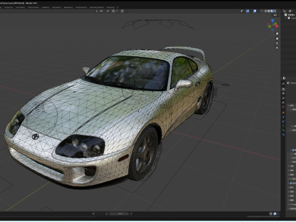
Task: Open the red World properties tab
Action: [x=284, y=107]
